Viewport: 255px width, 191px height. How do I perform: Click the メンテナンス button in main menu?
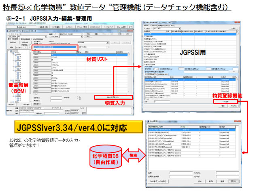(69, 27)
